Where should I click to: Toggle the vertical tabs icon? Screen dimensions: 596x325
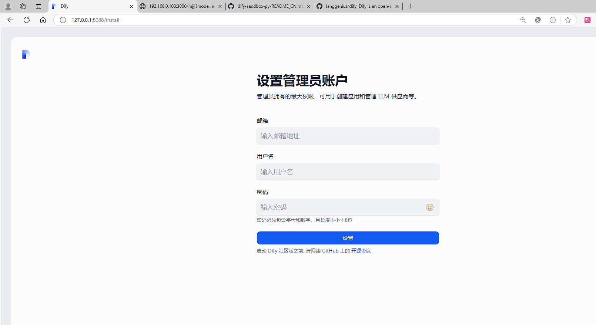pos(38,6)
